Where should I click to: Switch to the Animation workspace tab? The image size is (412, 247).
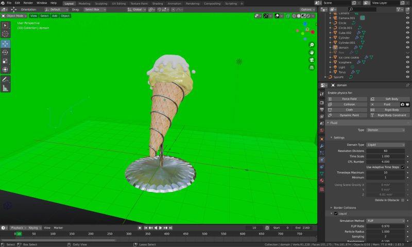[x=174, y=4]
